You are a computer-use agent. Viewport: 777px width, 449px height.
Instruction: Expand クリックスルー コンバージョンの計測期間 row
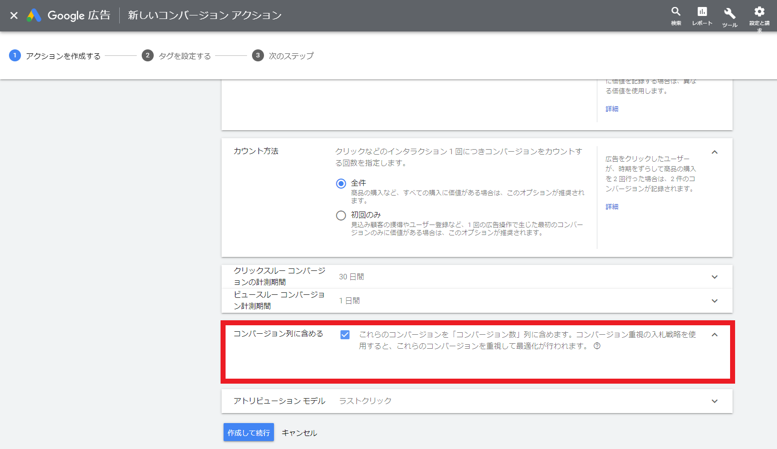point(477,276)
